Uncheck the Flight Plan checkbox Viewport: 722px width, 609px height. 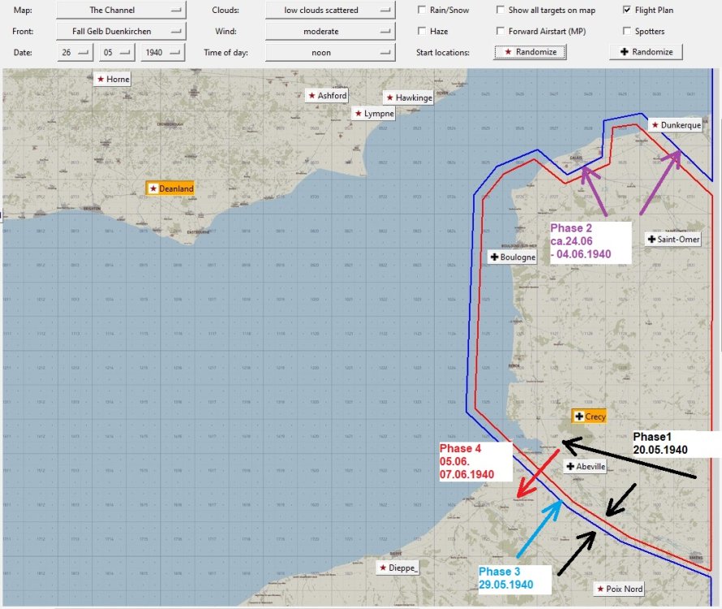[627, 10]
